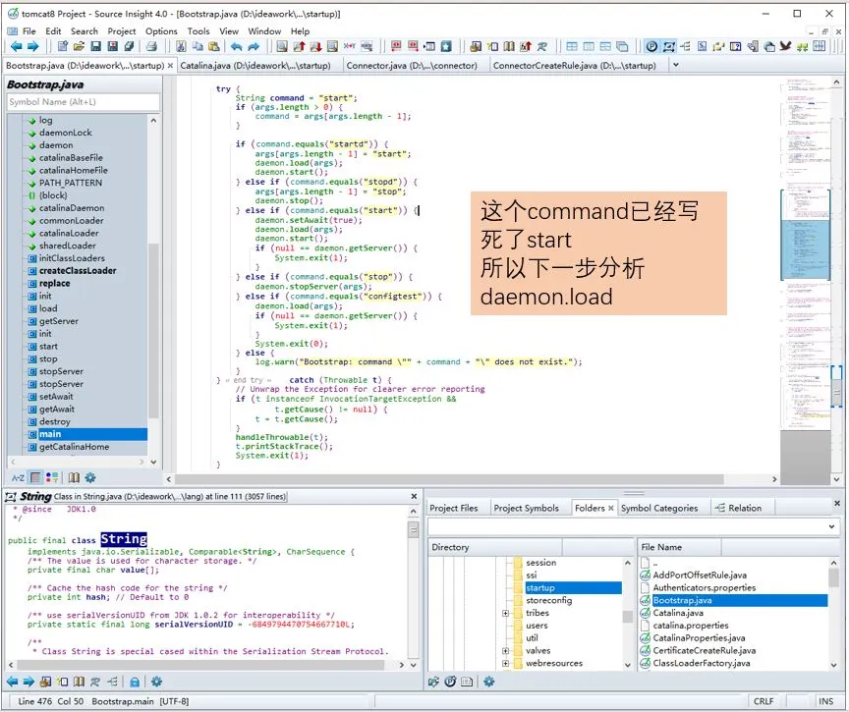Click the gear icon in Folders panel toolbar
The image size is (849, 712).
[x=488, y=682]
